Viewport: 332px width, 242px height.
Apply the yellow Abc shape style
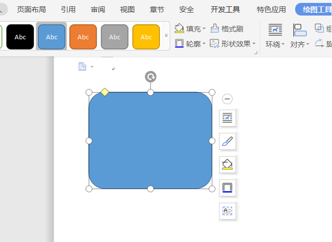(146, 37)
